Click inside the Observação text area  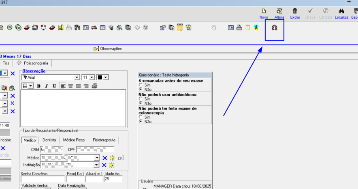coord(73,108)
